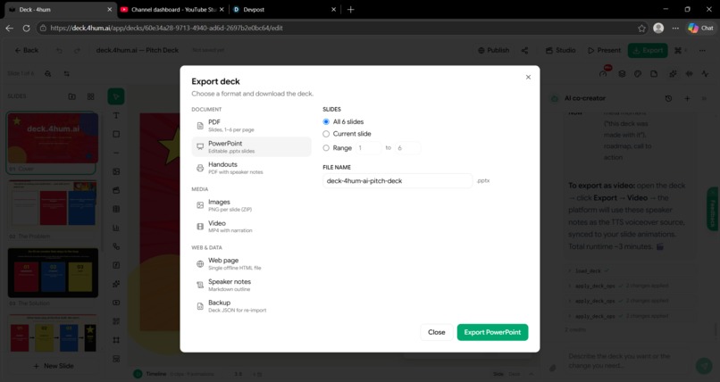This screenshot has width=720, height=382.
Task: Open the Studio mode
Action: (x=561, y=51)
